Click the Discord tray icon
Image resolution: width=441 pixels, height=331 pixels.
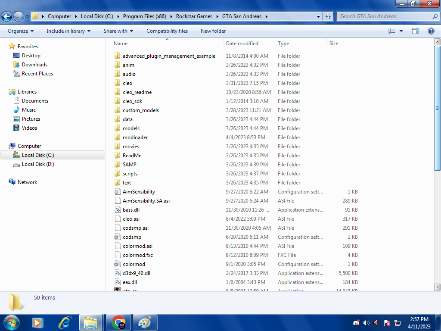356,323
